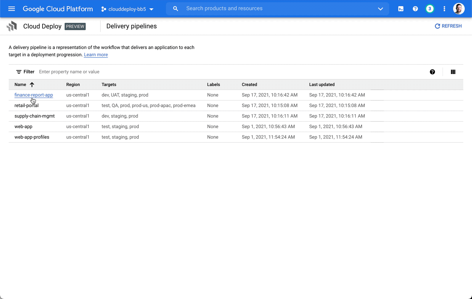Click the Cloud Deploy product name
This screenshot has width=472, height=299.
tap(42, 26)
